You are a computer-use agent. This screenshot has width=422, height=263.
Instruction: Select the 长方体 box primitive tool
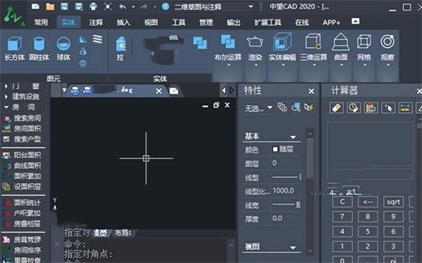(15, 48)
